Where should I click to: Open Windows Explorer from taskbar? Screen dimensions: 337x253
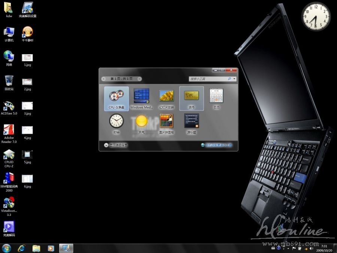pos(36,248)
